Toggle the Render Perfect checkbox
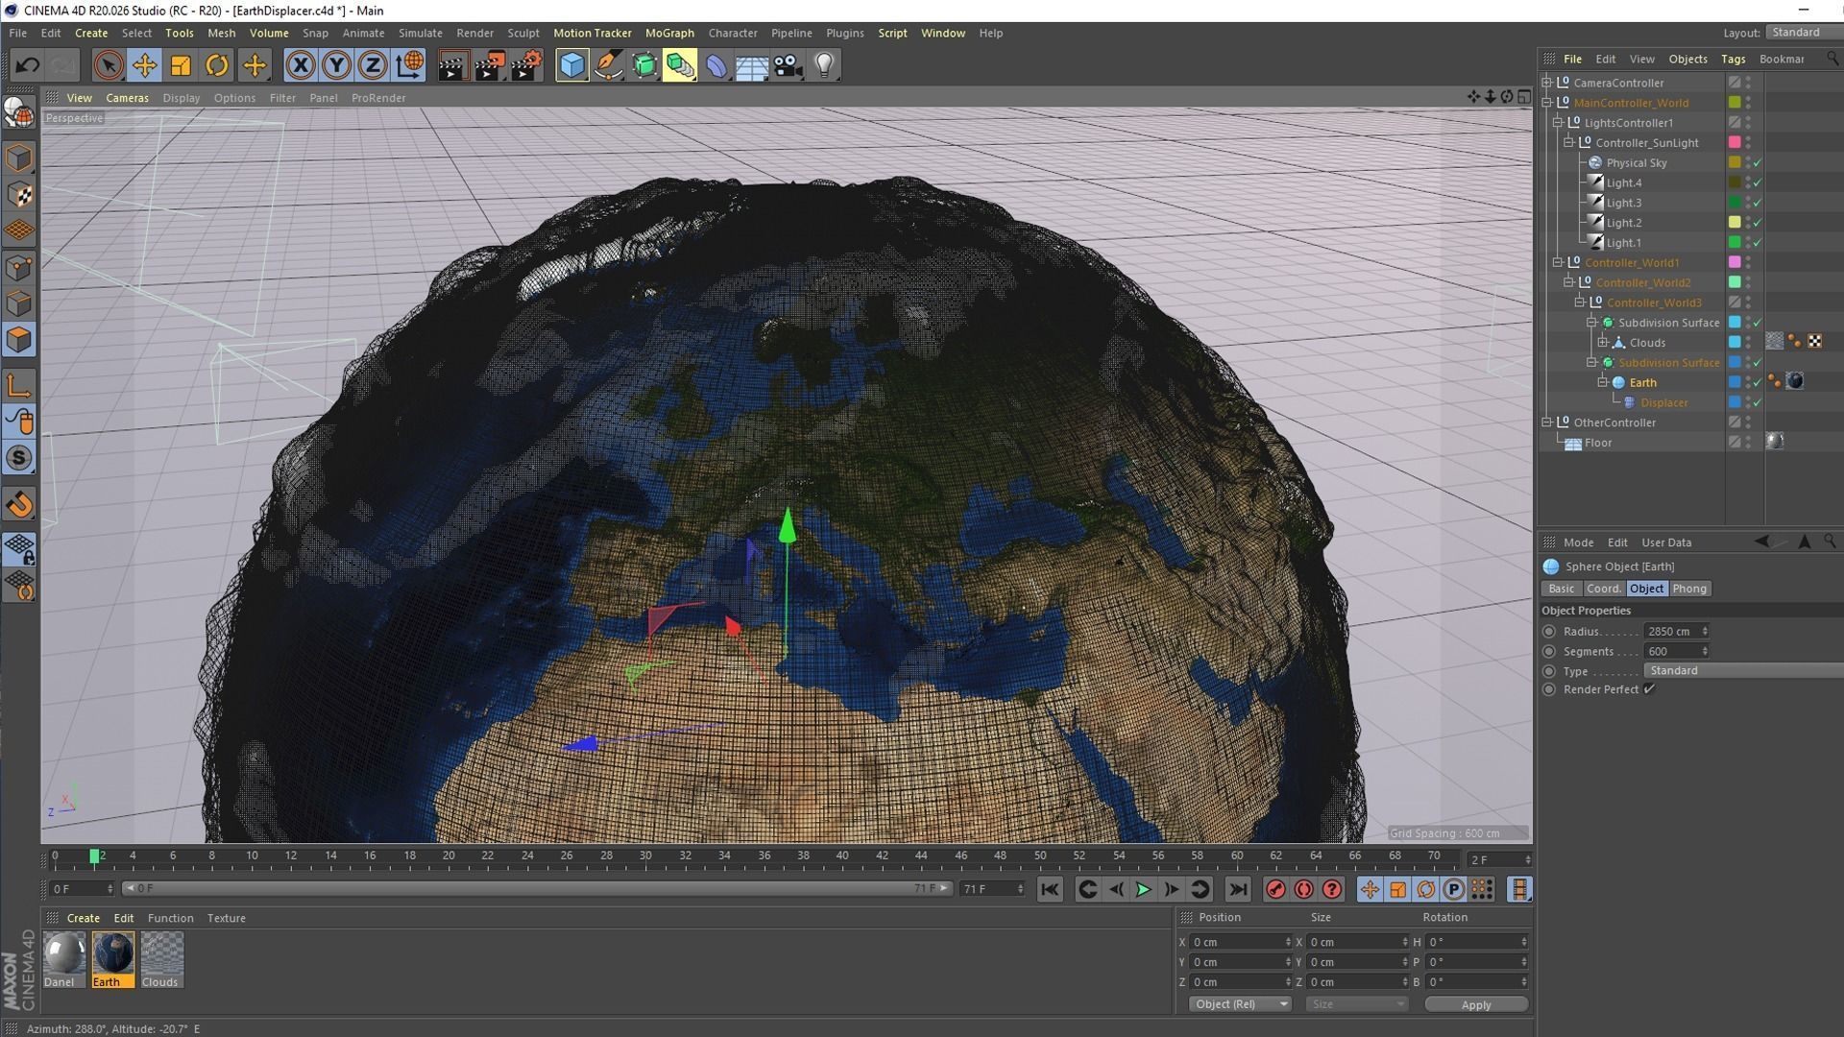Viewport: 1844px width, 1037px height. (x=1649, y=689)
